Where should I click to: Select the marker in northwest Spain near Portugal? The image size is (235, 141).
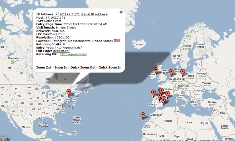[154, 93]
